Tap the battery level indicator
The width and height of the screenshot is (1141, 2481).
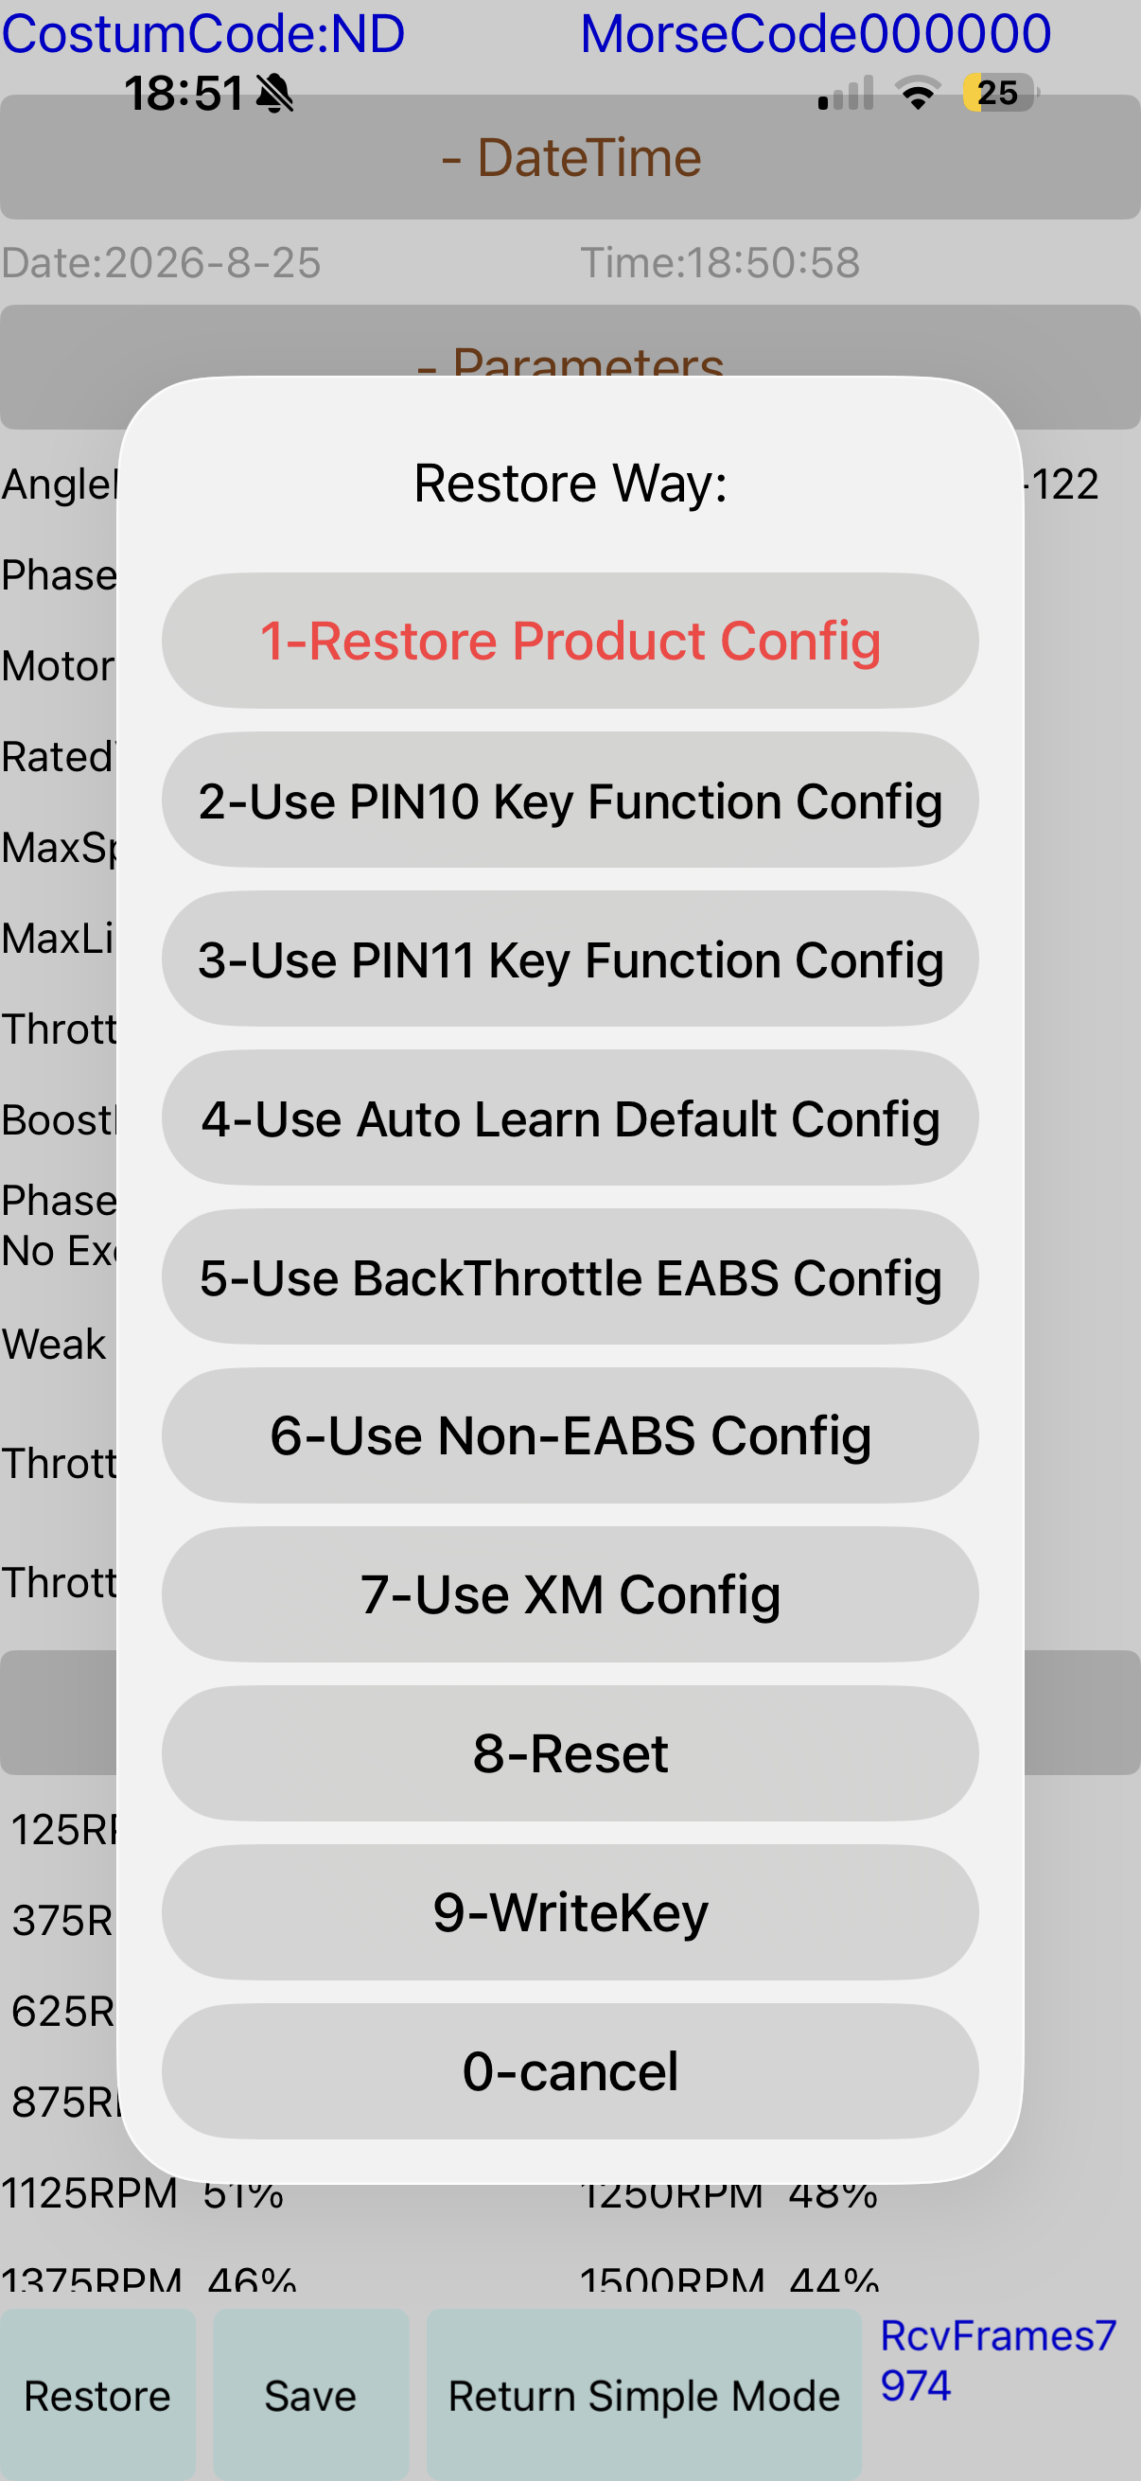click(x=999, y=93)
